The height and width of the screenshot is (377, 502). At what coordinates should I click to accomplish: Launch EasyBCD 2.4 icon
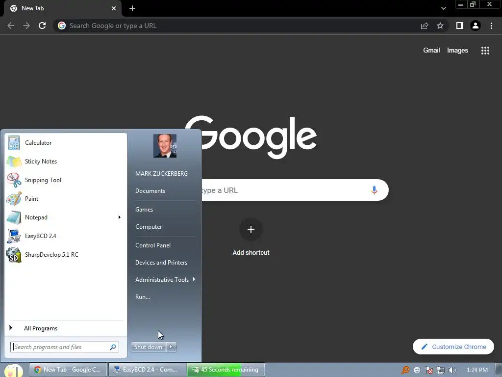click(x=14, y=236)
